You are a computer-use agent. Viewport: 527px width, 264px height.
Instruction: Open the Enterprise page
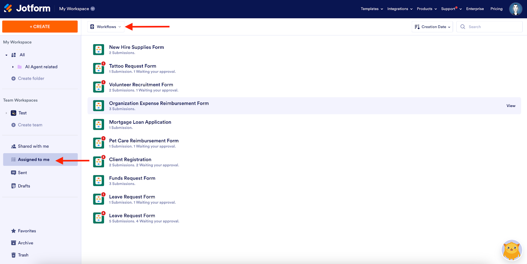(475, 9)
